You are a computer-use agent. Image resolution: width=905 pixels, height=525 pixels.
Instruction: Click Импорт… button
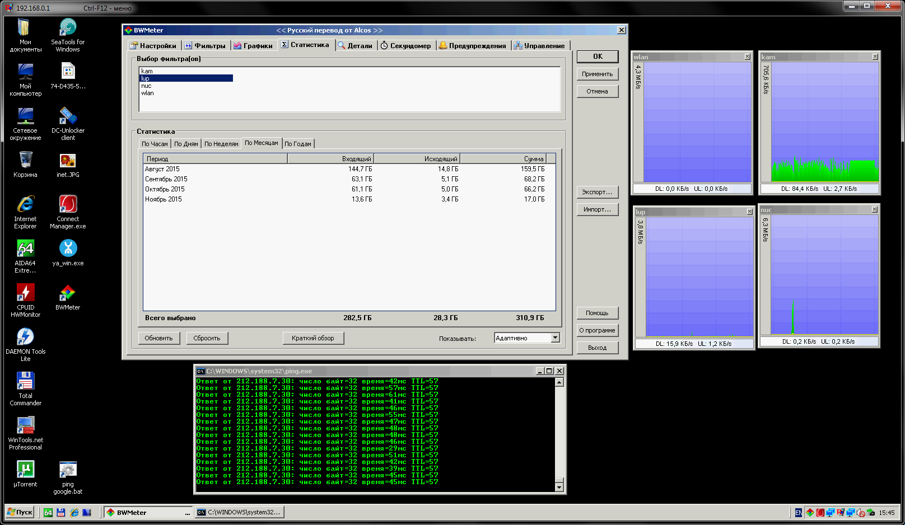[598, 209]
